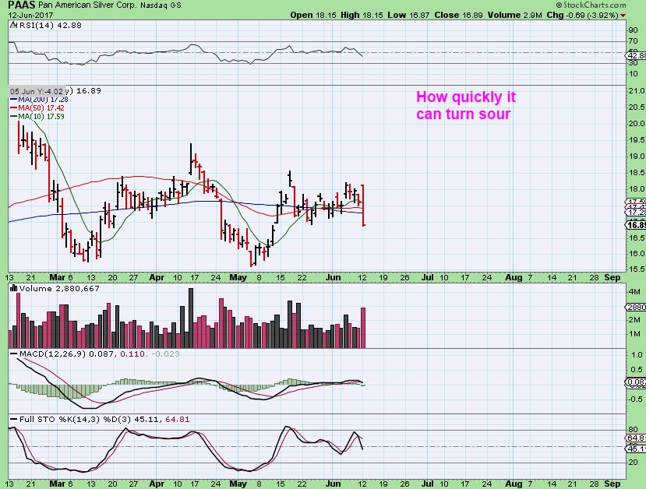This screenshot has height=489, width=646.
Task: Click the tallest volume bar in mid-April
Action: coord(191,318)
